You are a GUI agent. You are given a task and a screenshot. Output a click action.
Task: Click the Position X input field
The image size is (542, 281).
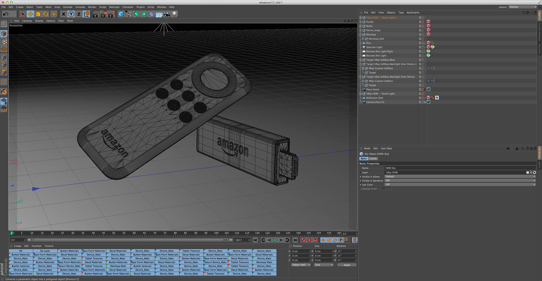click(301, 251)
